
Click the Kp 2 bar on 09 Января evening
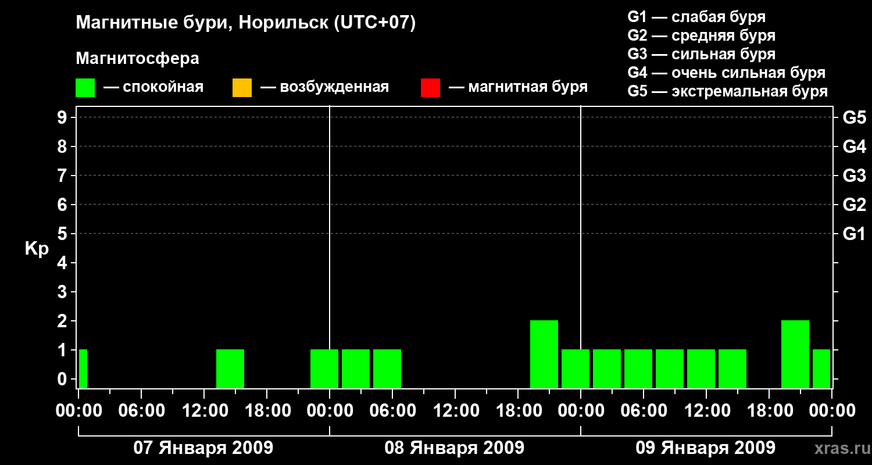(795, 354)
